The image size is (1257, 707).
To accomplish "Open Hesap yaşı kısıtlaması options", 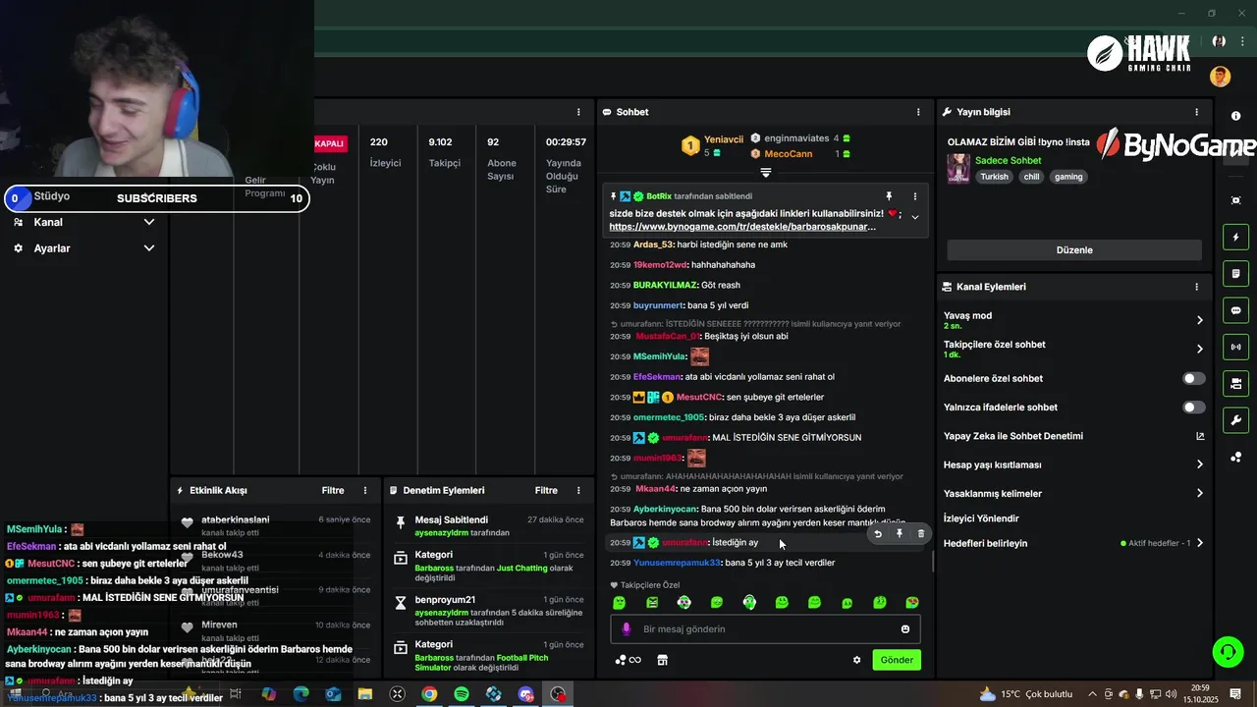I will (x=1074, y=464).
